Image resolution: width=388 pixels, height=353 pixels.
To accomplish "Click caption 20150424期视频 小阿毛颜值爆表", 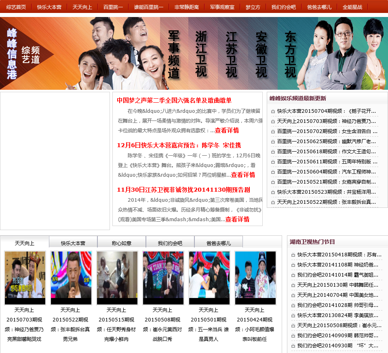I will point(255,325).
